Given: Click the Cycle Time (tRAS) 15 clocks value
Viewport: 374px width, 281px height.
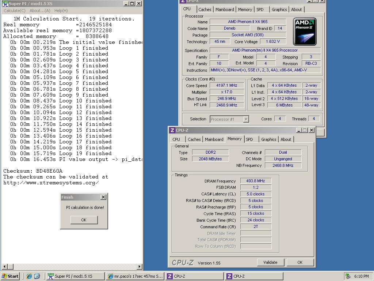Looking at the screenshot, I should (x=256, y=213).
